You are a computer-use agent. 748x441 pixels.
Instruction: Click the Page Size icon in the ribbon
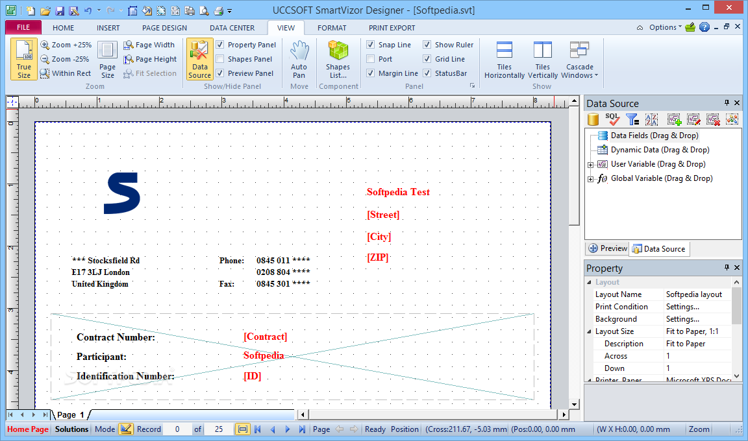(x=107, y=59)
